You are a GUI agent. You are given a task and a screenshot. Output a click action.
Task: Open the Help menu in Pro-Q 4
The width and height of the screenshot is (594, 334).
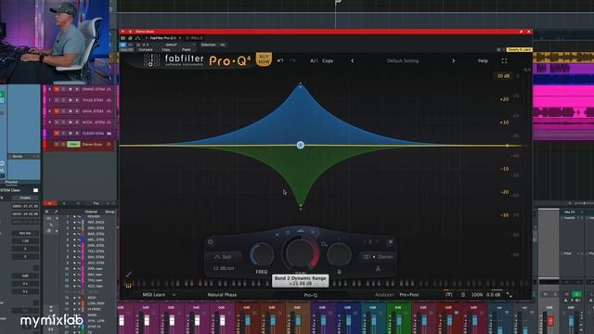[x=483, y=60]
